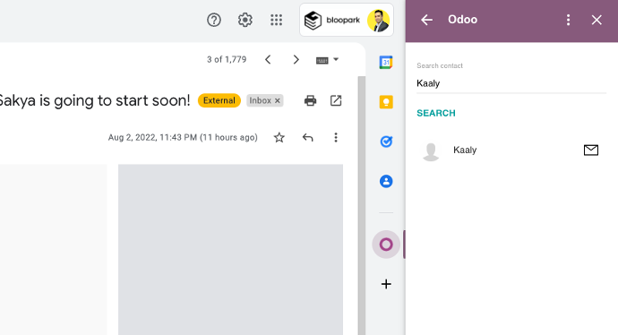Image resolution: width=618 pixels, height=335 pixels.
Task: Star this email
Action: click(279, 138)
